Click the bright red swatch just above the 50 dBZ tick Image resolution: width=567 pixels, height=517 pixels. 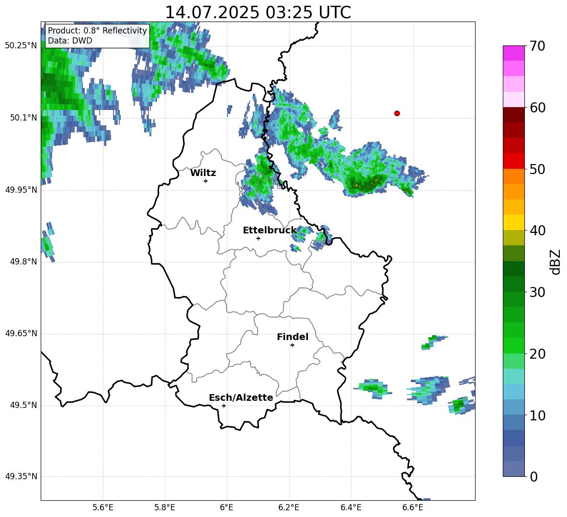coord(513,161)
